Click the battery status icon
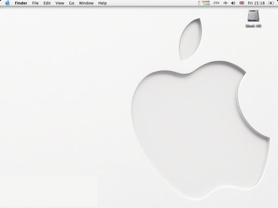 tap(271, 3)
